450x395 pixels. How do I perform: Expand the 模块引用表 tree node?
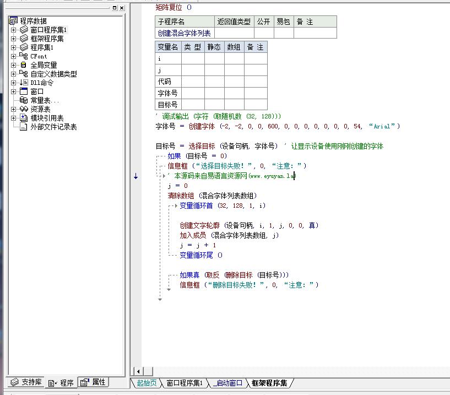[x=14, y=118]
